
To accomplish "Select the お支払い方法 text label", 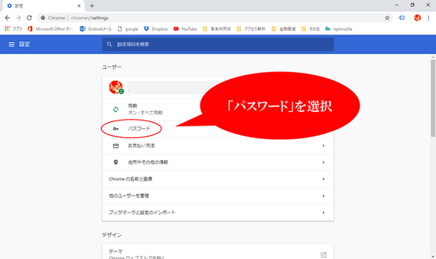I will (141, 145).
